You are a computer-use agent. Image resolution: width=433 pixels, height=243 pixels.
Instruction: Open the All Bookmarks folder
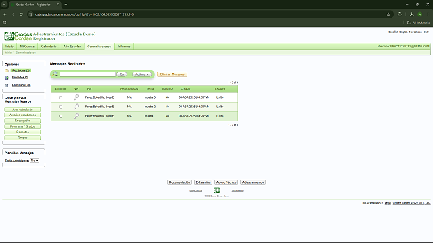(418, 22)
